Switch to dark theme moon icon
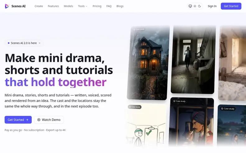 pyautogui.click(x=200, y=6)
